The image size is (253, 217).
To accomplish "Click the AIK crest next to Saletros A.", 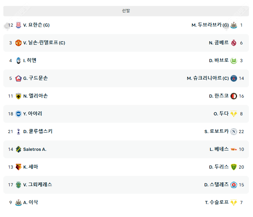I will point(18,149).
